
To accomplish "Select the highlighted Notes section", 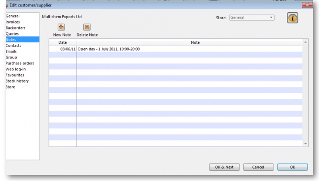I will (22, 39).
